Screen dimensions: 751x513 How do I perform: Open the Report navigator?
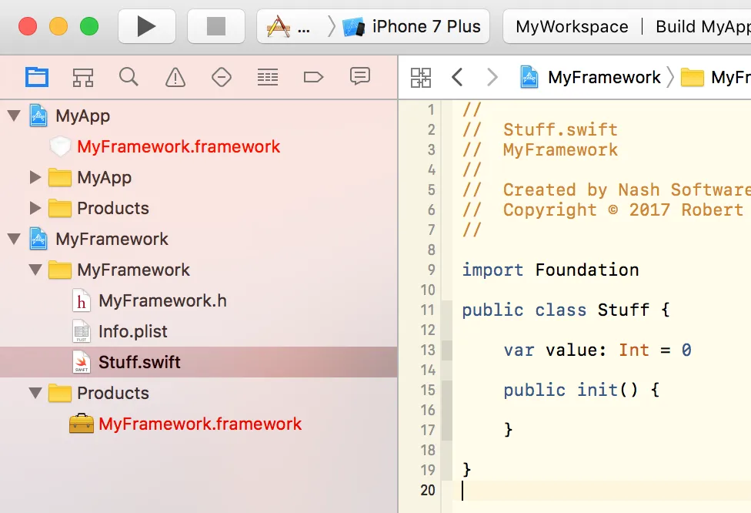coord(359,76)
